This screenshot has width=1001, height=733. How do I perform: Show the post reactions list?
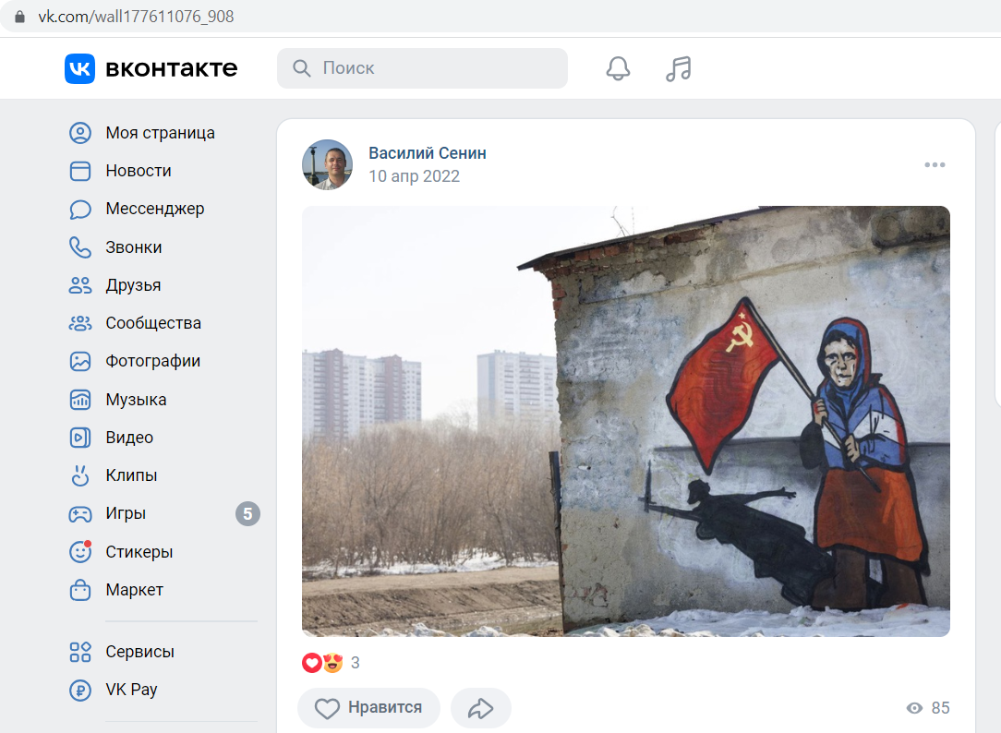(x=330, y=663)
